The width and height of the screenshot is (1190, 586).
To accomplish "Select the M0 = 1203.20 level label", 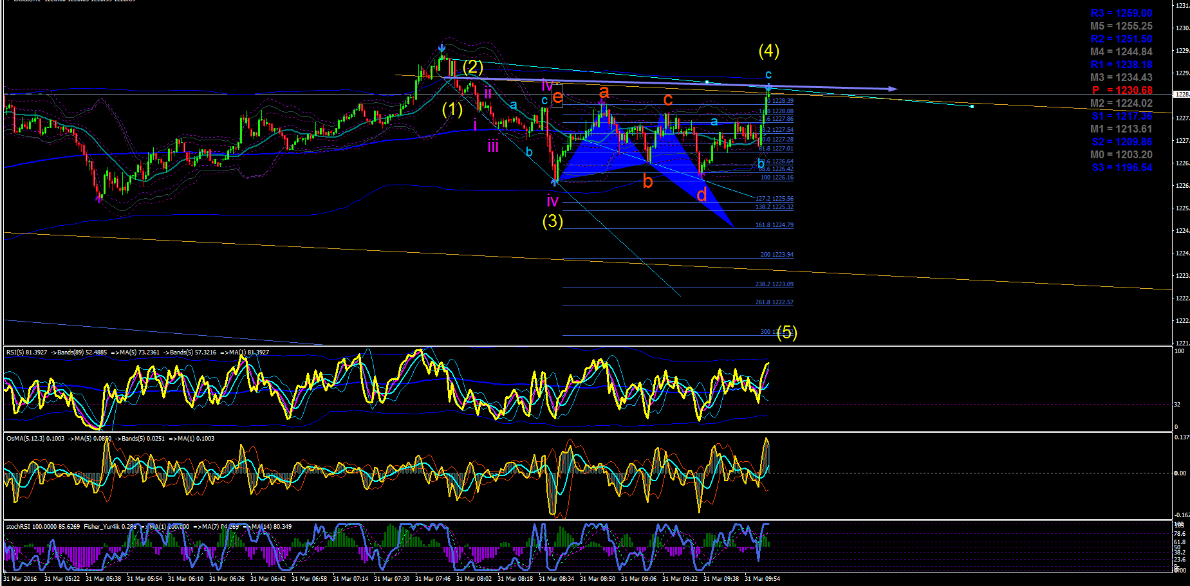I will pos(1121,154).
